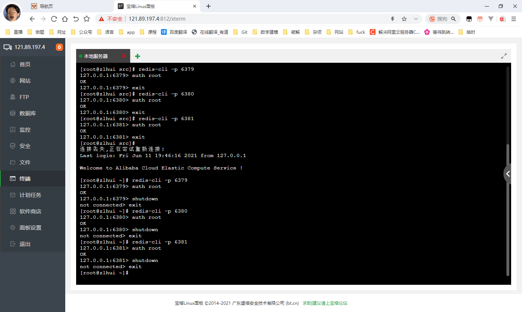This screenshot has height=312, width=522.
Task: Open the 数据库 database section
Action: [x=28, y=113]
